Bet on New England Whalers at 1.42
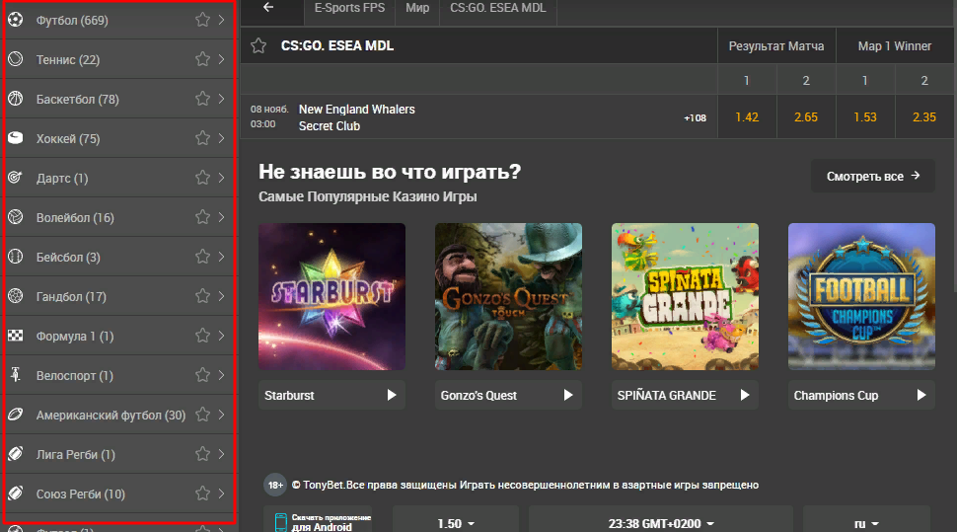The height and width of the screenshot is (532, 957). [747, 117]
